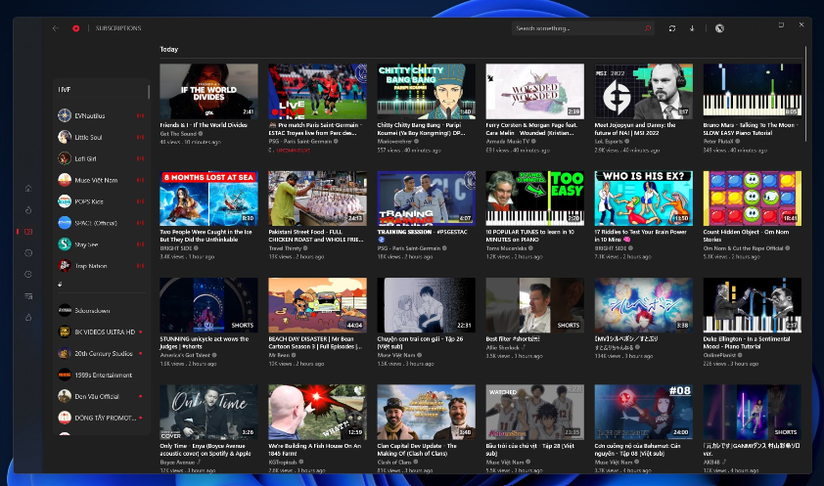Play 'If The World Divides' video thumbnail
Viewport: 824px width, 486px height.
[x=208, y=91]
